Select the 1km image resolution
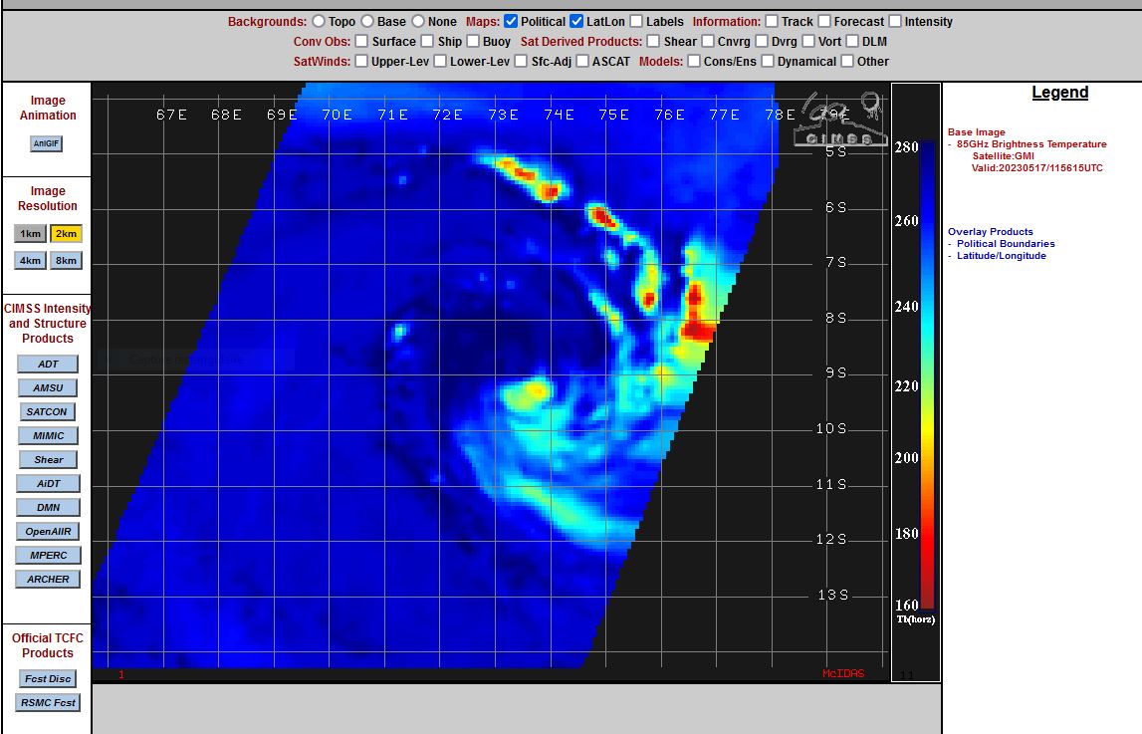This screenshot has width=1142, height=734. tap(31, 234)
